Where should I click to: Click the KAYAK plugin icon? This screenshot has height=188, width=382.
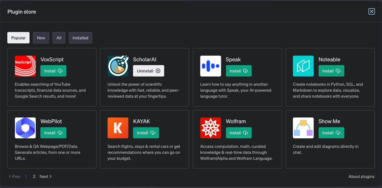[118, 128]
